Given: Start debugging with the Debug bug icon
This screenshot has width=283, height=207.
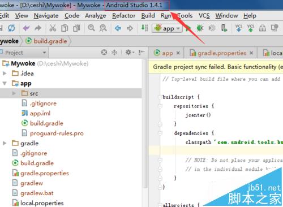Looking at the screenshot, I should pyautogui.click(x=200, y=28).
